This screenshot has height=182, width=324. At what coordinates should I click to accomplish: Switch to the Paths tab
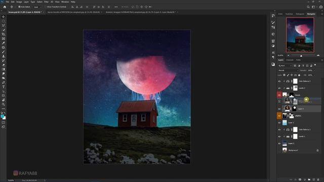(298, 60)
